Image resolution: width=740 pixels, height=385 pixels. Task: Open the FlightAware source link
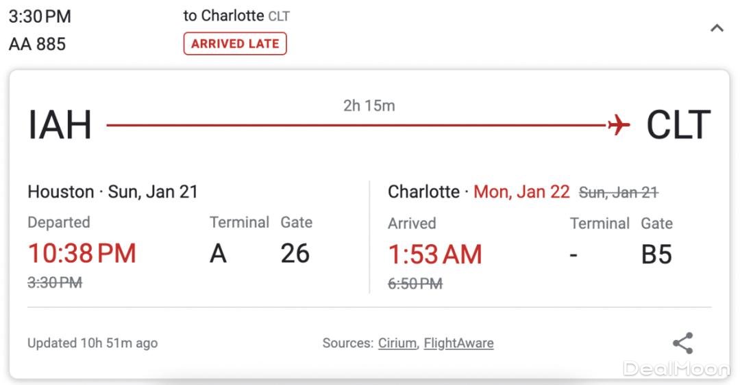tap(458, 343)
